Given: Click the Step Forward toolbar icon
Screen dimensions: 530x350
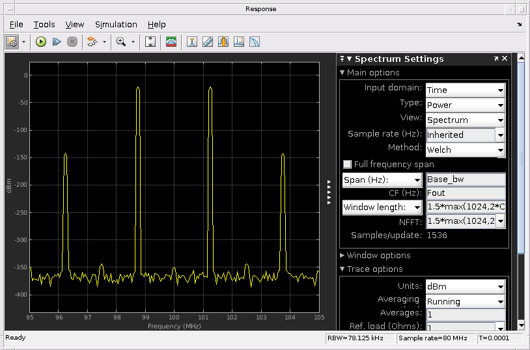Looking at the screenshot, I should [x=57, y=42].
